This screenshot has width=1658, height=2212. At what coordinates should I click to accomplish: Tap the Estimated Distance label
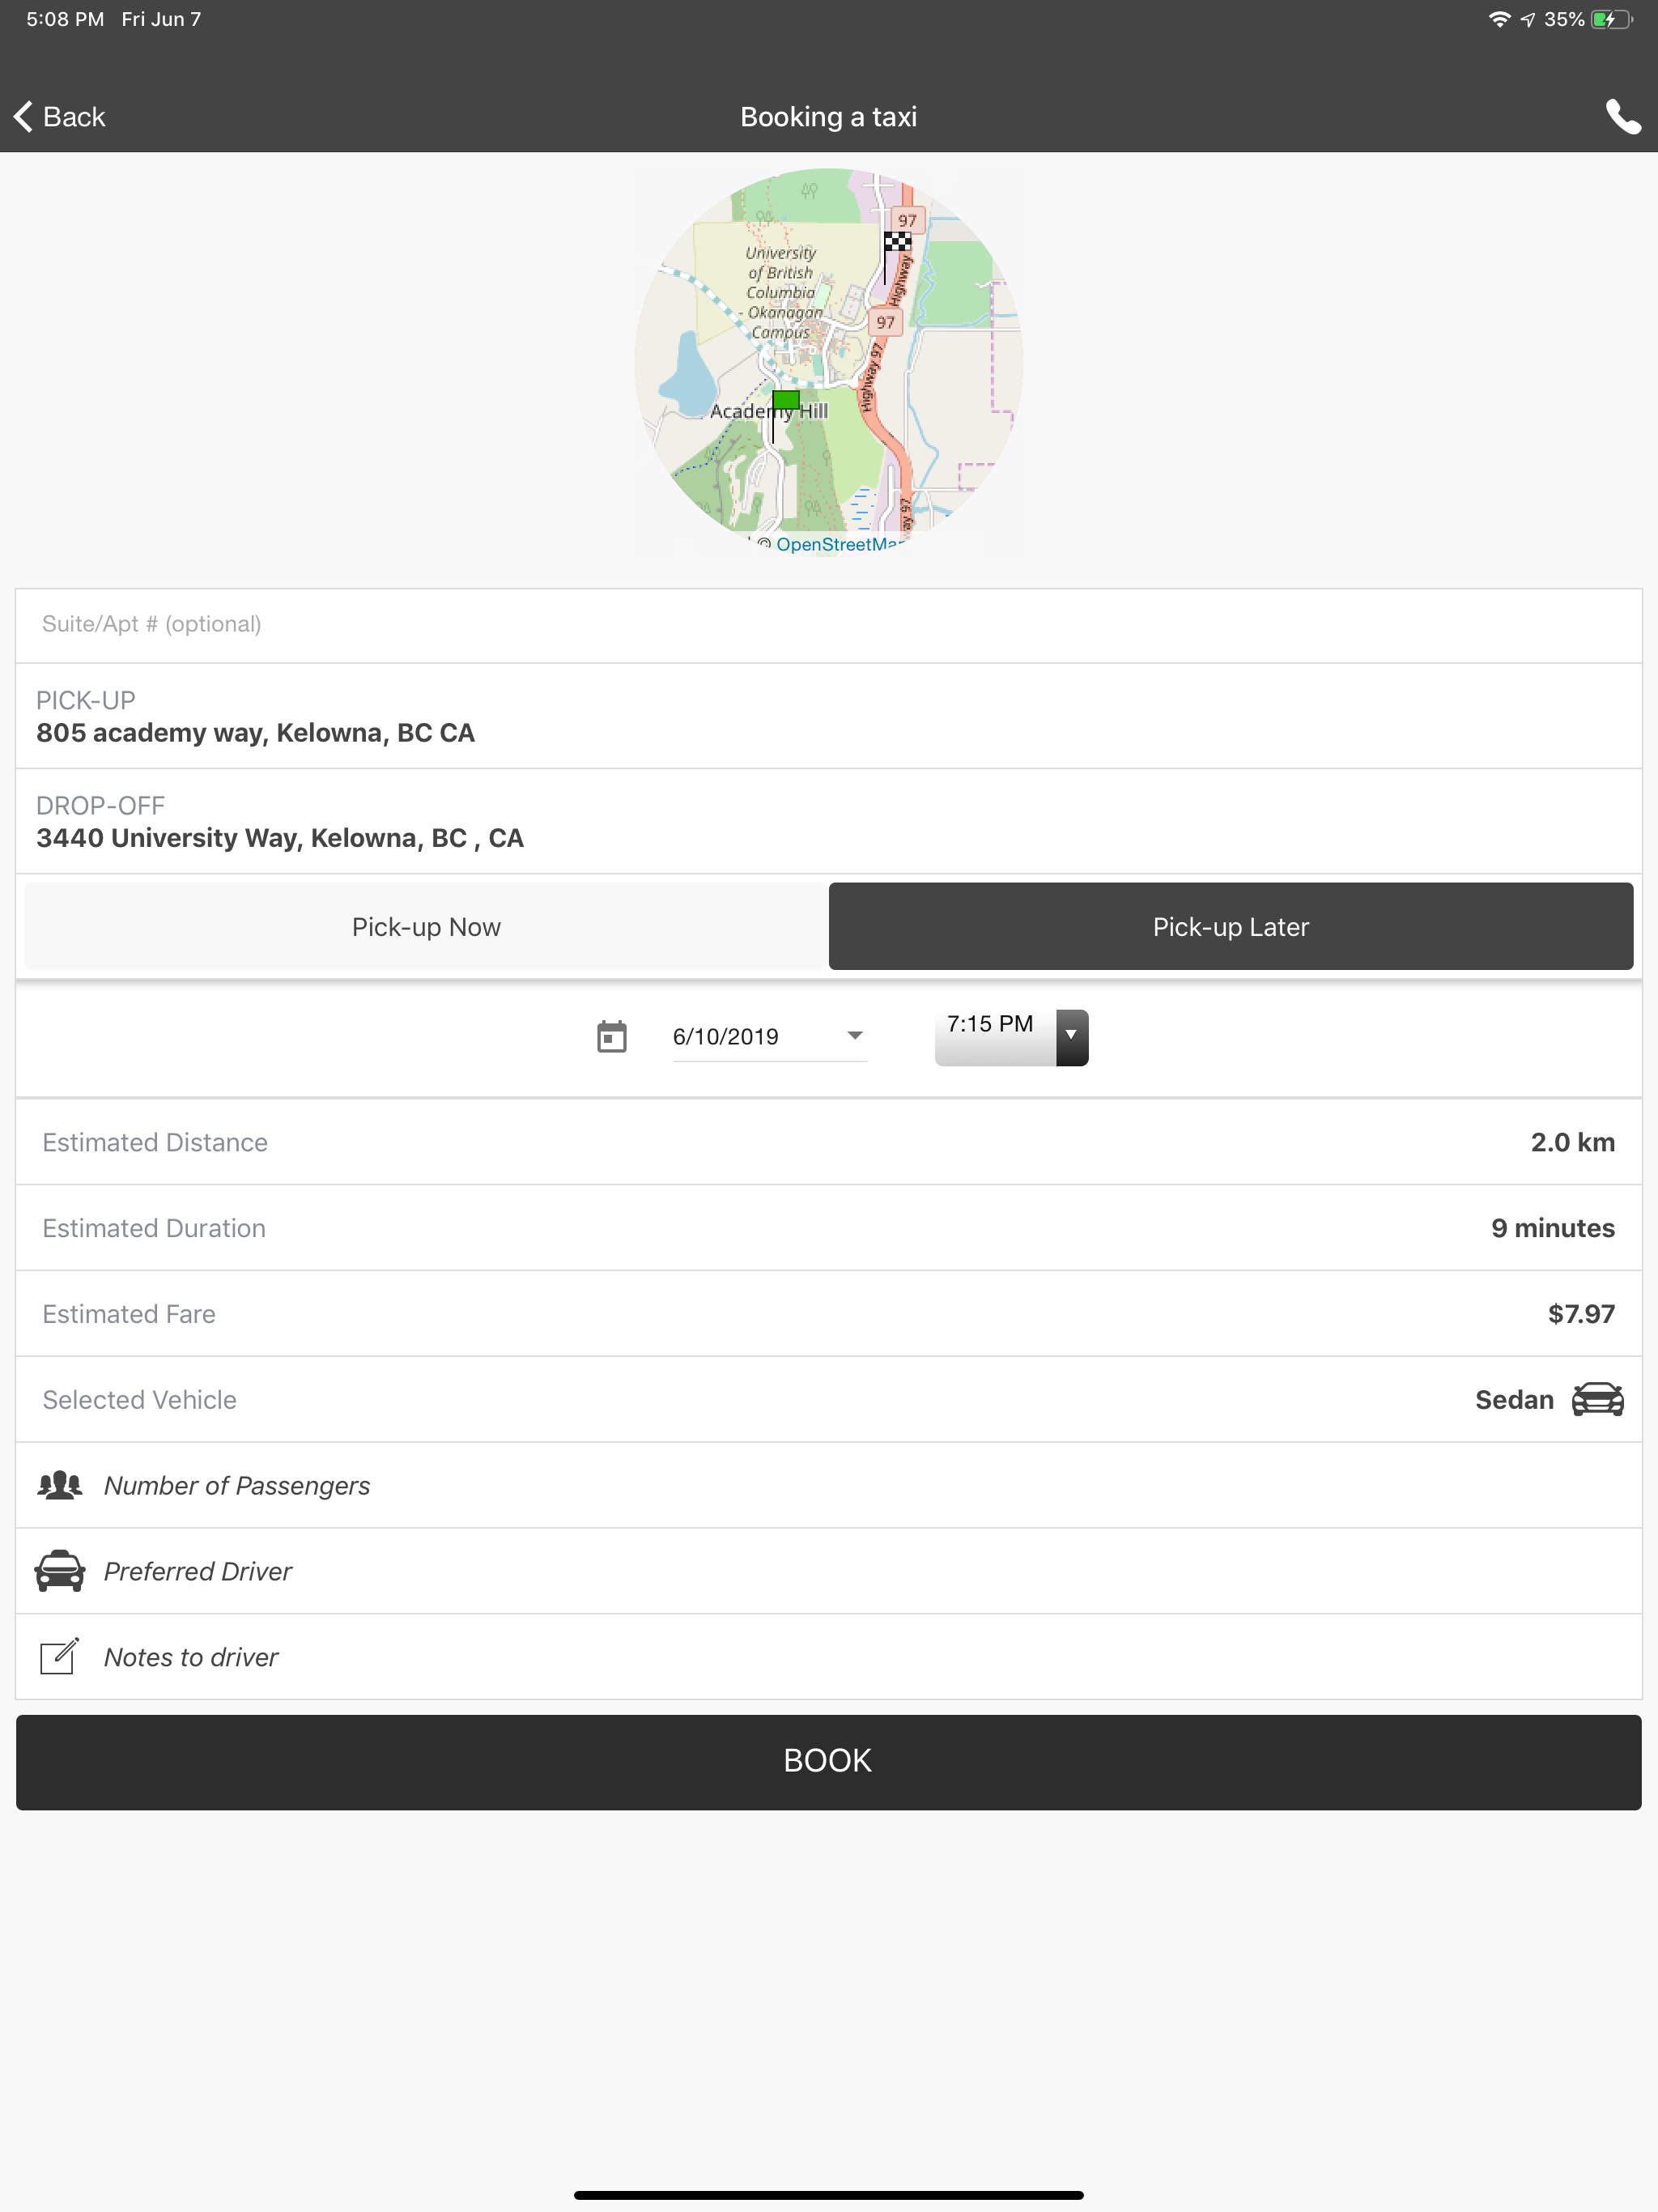[155, 1142]
